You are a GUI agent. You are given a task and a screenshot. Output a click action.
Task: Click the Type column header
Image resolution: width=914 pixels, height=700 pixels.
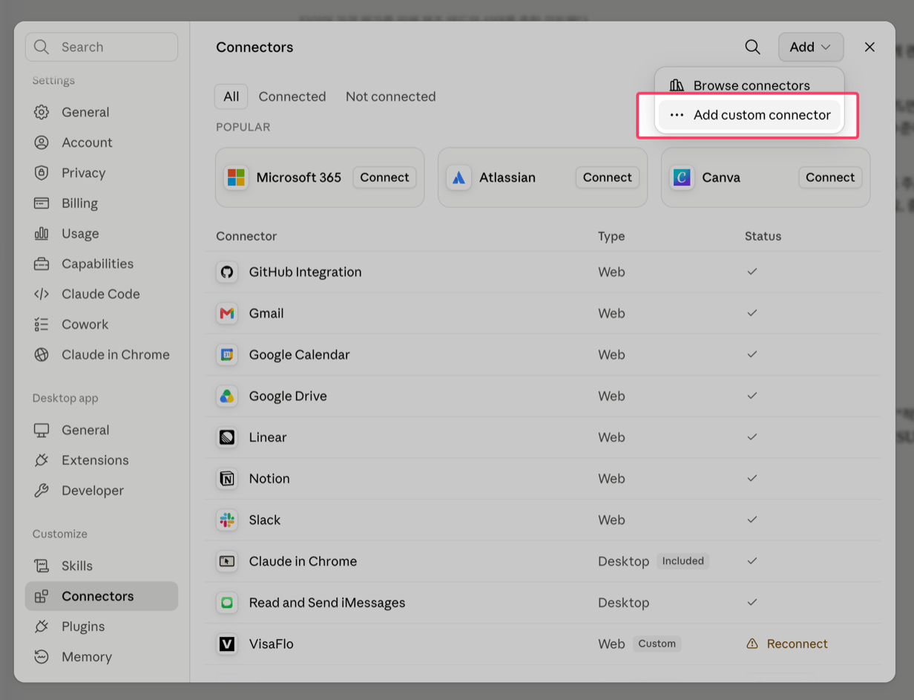point(611,236)
